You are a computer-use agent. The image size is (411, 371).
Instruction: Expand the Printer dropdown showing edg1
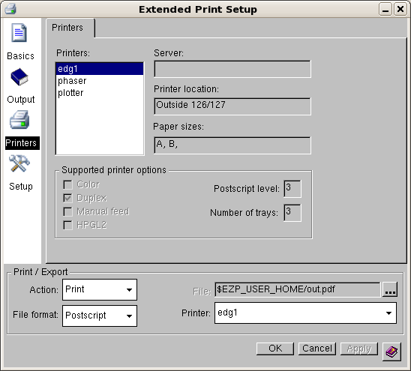tap(305, 313)
